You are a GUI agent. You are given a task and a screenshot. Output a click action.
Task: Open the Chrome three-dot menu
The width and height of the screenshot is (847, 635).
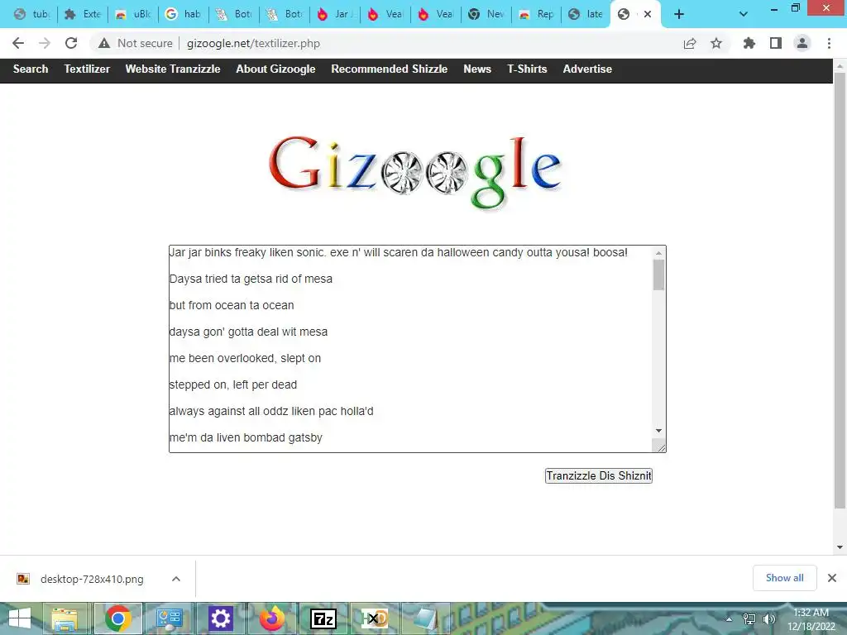click(829, 43)
